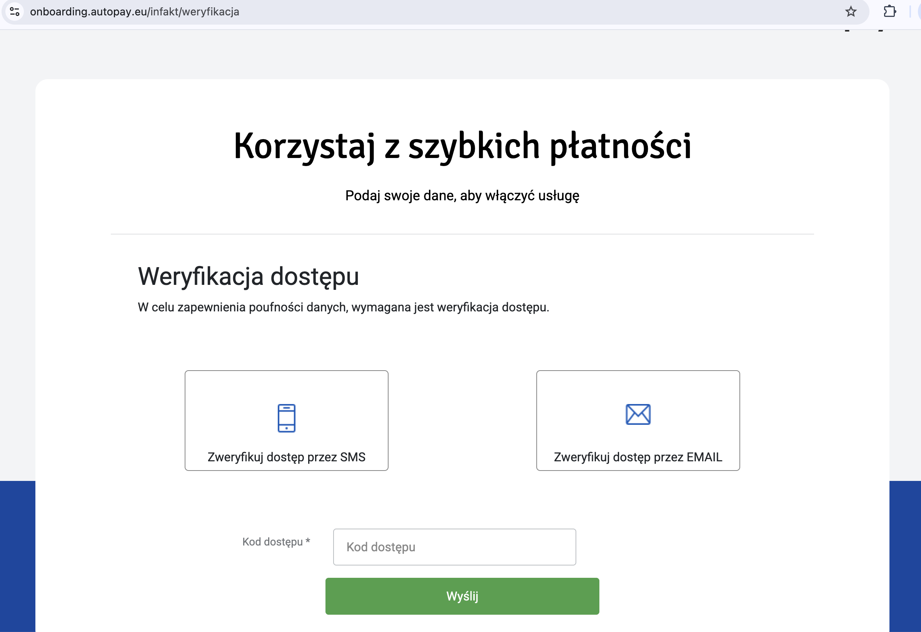Screen dimensions: 921x632
Task: Click the 'Weryfikacja dostępu' heading
Action: [249, 277]
